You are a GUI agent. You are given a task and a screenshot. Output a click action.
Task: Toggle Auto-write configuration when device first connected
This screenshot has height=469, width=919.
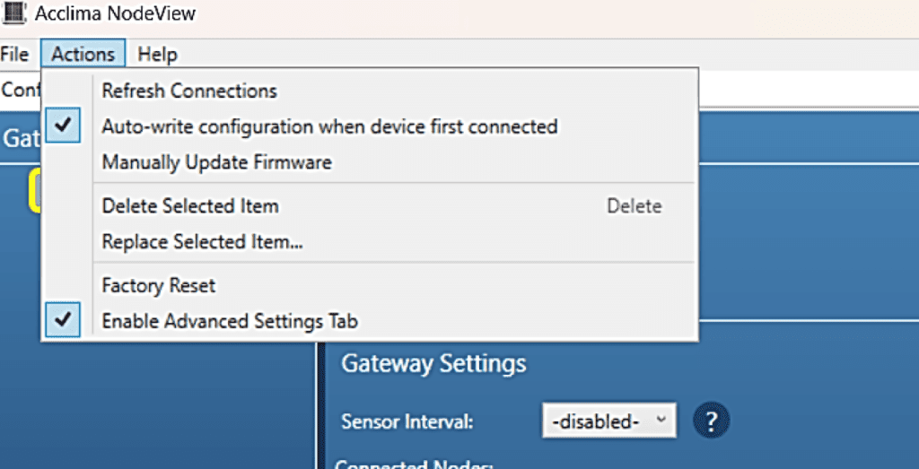click(329, 126)
